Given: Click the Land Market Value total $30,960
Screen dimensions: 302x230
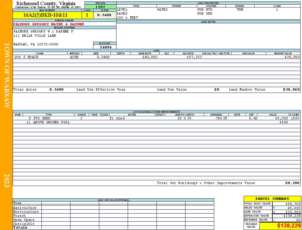Looking at the screenshot, I should pos(291,89).
